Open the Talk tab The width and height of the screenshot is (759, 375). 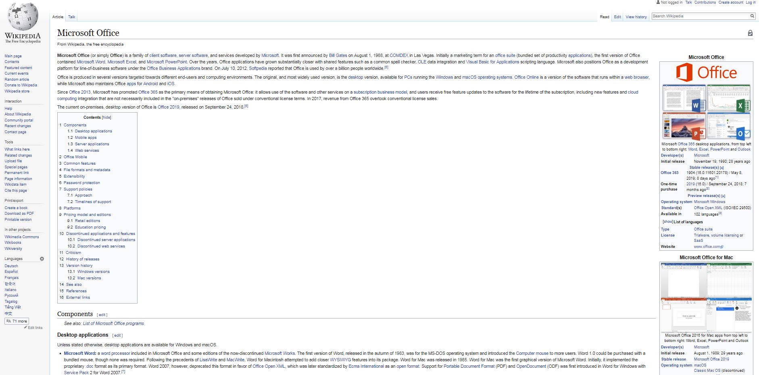pyautogui.click(x=71, y=17)
